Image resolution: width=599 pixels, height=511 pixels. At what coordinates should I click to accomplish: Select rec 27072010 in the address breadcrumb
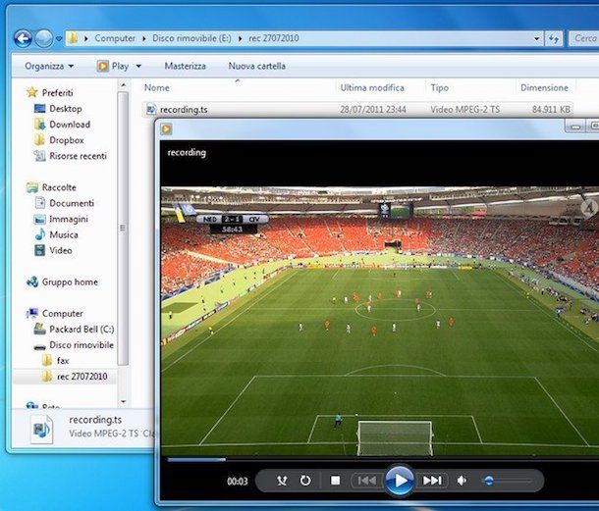click(x=274, y=38)
